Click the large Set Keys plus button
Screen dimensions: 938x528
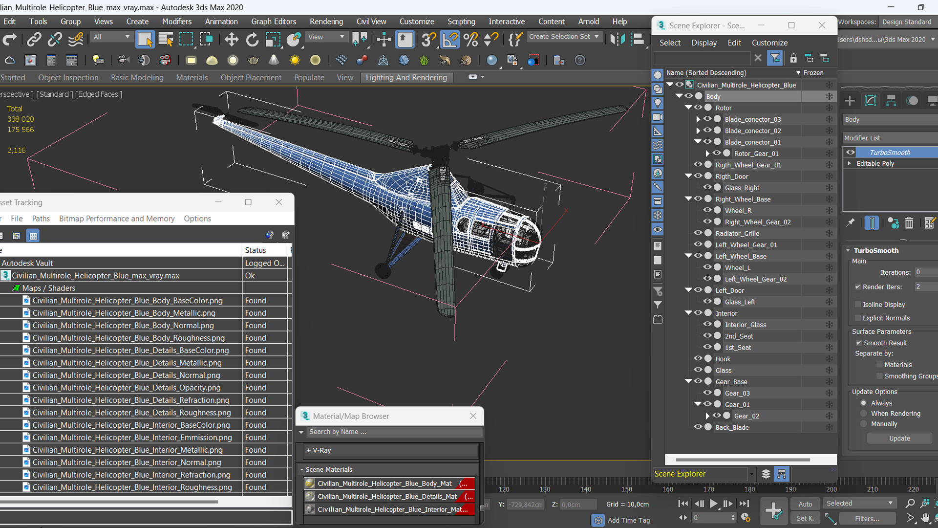point(773,511)
